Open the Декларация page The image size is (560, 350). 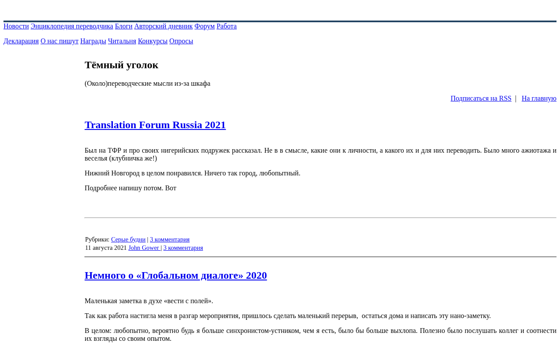21,41
